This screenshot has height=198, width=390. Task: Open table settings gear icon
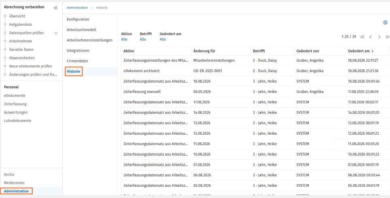(x=385, y=23)
